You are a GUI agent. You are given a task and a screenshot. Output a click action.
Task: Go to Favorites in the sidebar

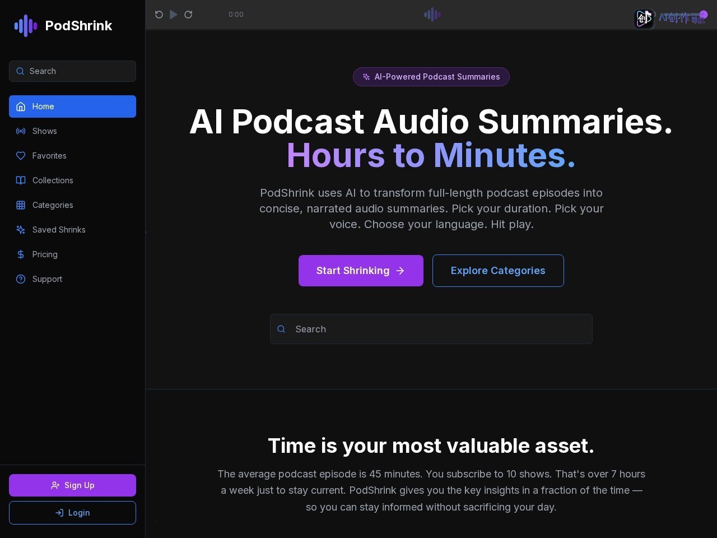click(72, 156)
